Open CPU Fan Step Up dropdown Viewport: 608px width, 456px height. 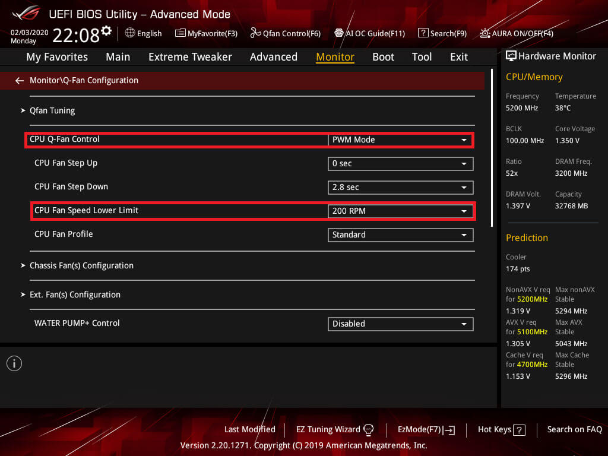400,164
